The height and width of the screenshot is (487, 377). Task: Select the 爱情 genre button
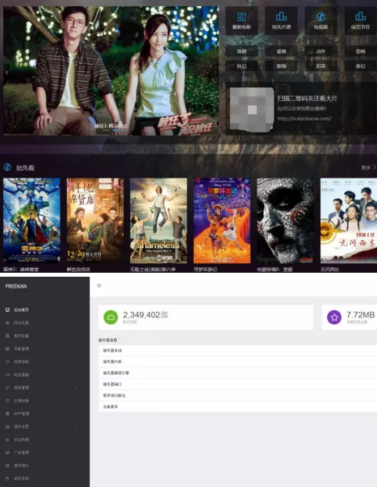tap(281, 51)
